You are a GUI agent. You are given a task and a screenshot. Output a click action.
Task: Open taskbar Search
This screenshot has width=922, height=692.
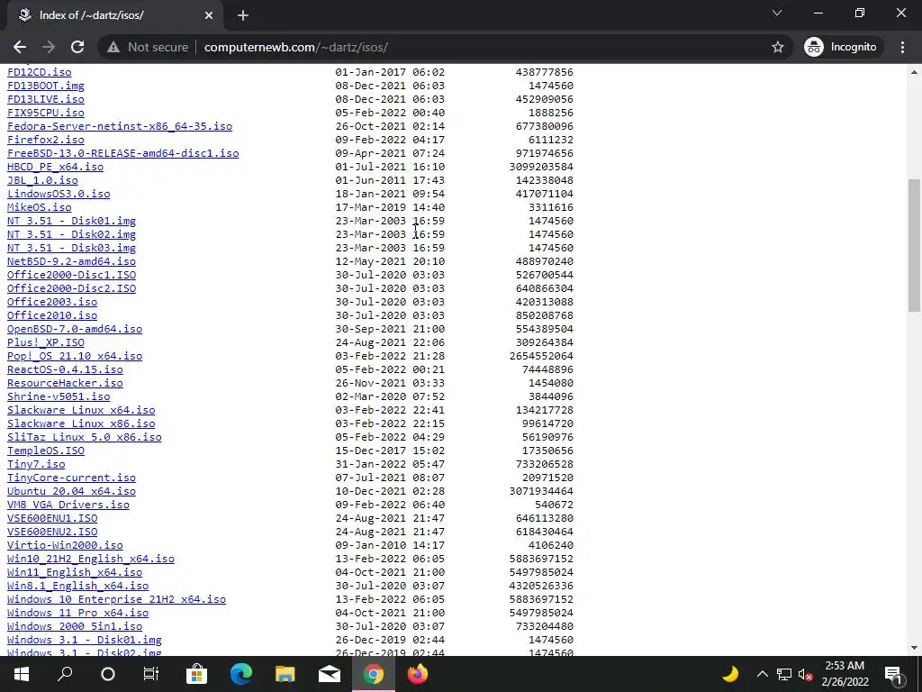click(65, 674)
